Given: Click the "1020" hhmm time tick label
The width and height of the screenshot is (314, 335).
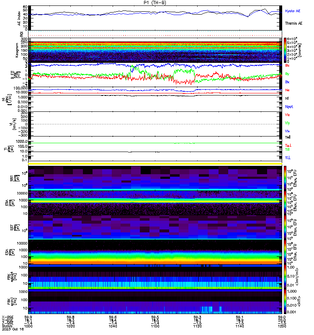Looking at the screenshot, I should 70,326.
